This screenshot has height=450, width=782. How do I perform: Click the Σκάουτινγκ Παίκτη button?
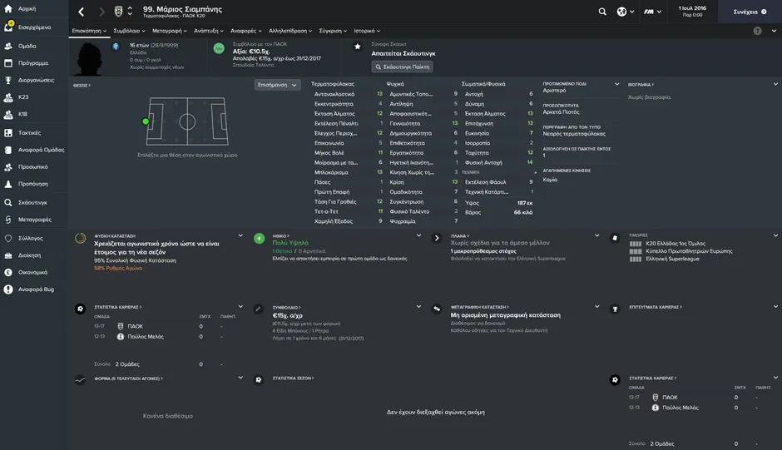coord(402,67)
